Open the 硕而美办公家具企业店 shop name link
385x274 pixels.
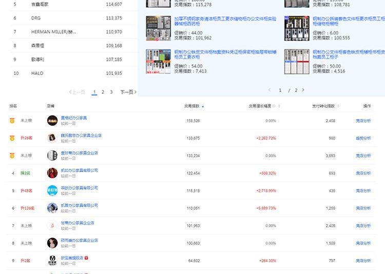click(79, 240)
